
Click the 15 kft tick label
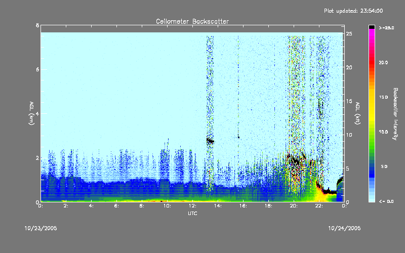(349, 101)
